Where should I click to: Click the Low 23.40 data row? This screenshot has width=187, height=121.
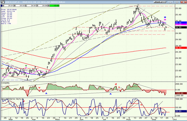(7, 16)
